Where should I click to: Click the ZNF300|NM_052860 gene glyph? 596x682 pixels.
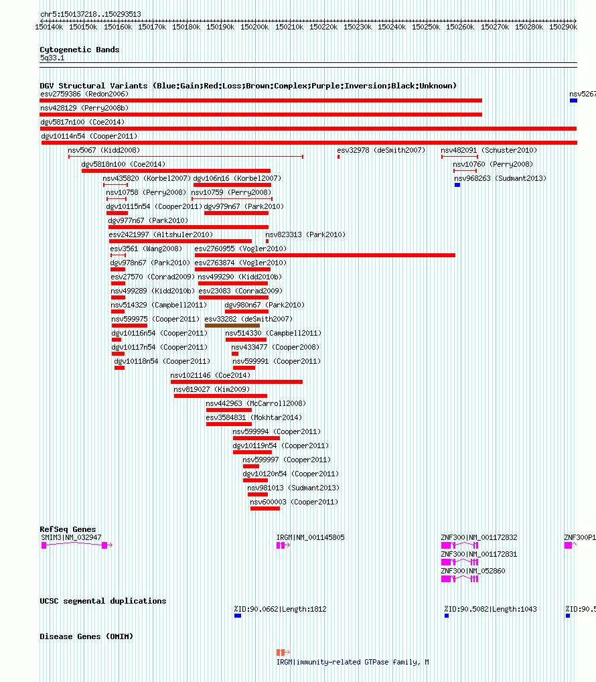459,578
